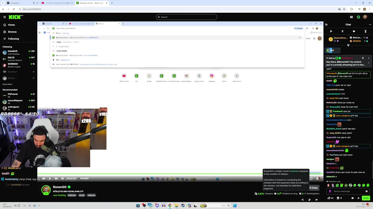
Task: Click into the Send a message field
Action: tap(349, 191)
